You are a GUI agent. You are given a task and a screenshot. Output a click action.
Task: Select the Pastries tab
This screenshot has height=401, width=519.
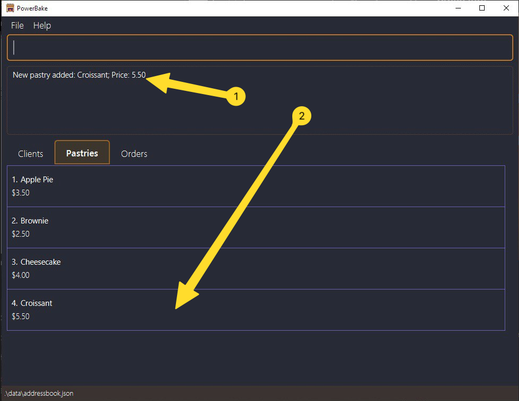[x=82, y=153]
